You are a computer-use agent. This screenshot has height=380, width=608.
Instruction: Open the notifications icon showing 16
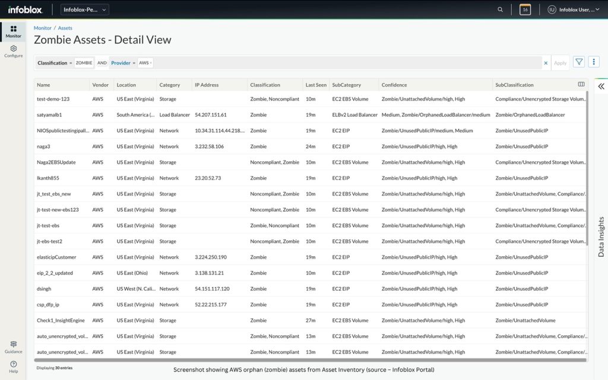[525, 9]
